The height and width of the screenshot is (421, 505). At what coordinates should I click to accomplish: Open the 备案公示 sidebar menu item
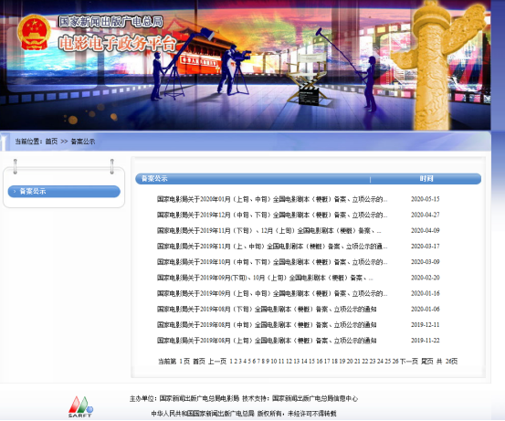pos(64,192)
